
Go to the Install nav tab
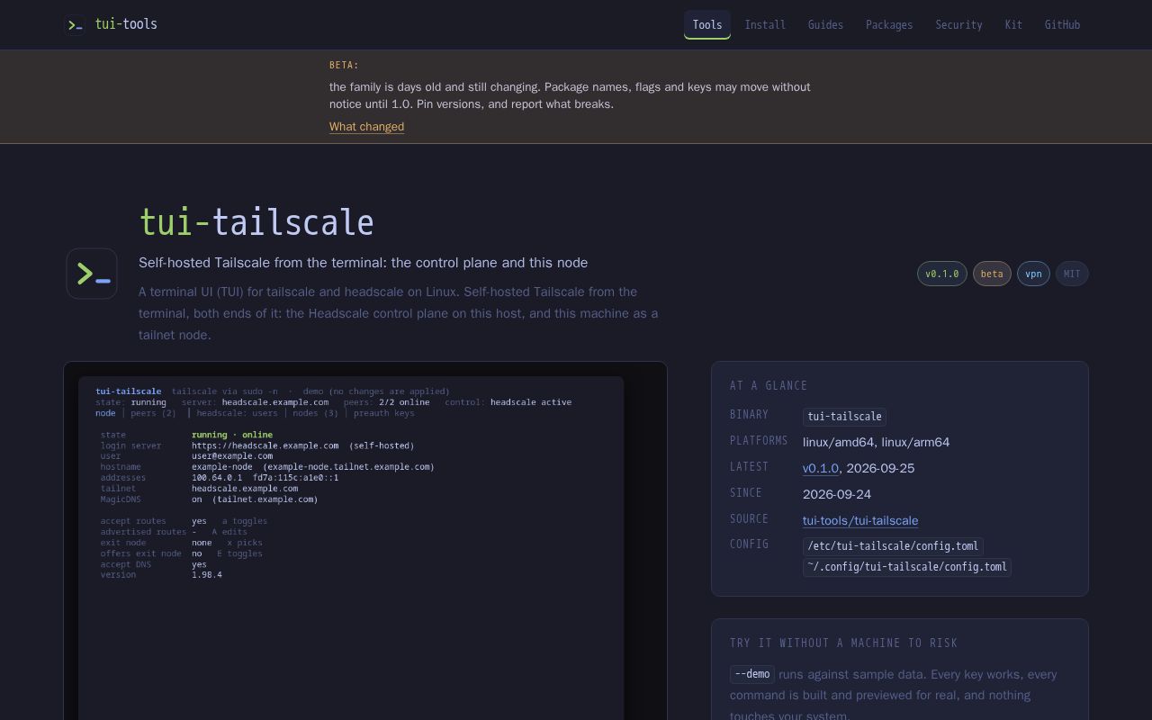[x=765, y=25]
